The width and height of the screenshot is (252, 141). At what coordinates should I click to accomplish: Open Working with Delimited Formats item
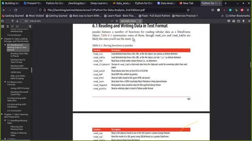(x=19, y=67)
